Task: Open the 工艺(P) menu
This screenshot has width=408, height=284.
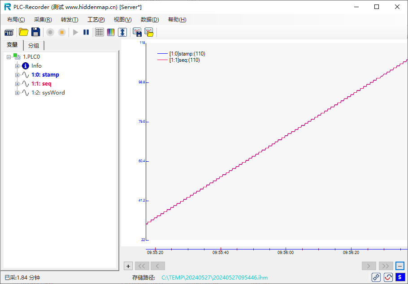Action: [96, 20]
